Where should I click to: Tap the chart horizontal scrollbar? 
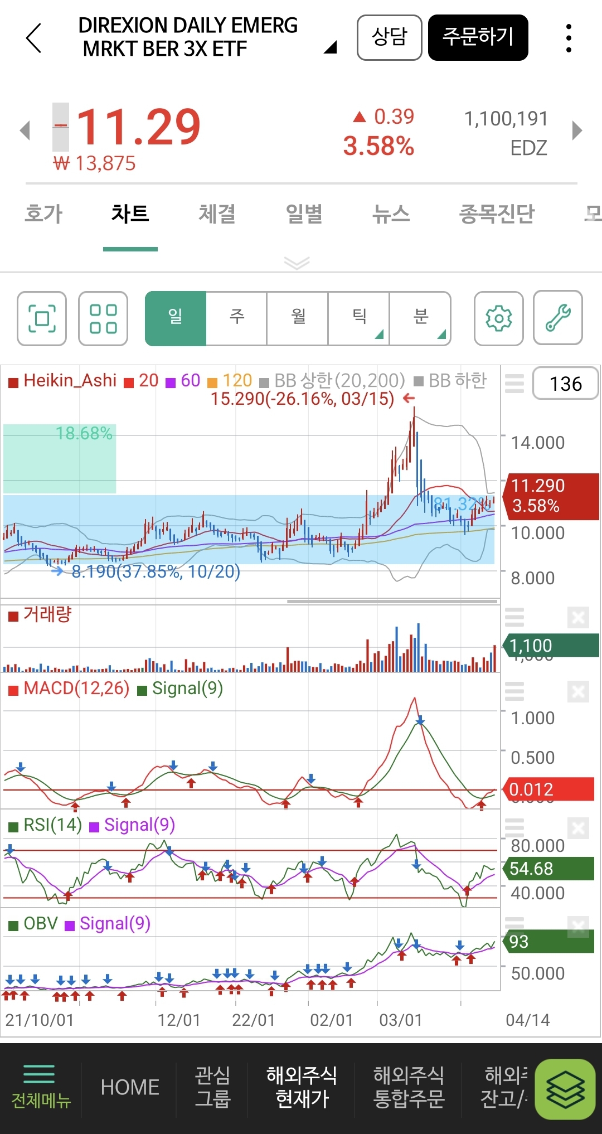(392, 602)
